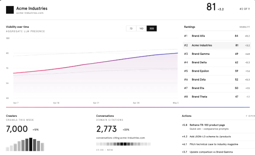Click the #2 OF 9 rank label
Image resolution: width=255 pixels, height=155 pixels.
point(245,9)
